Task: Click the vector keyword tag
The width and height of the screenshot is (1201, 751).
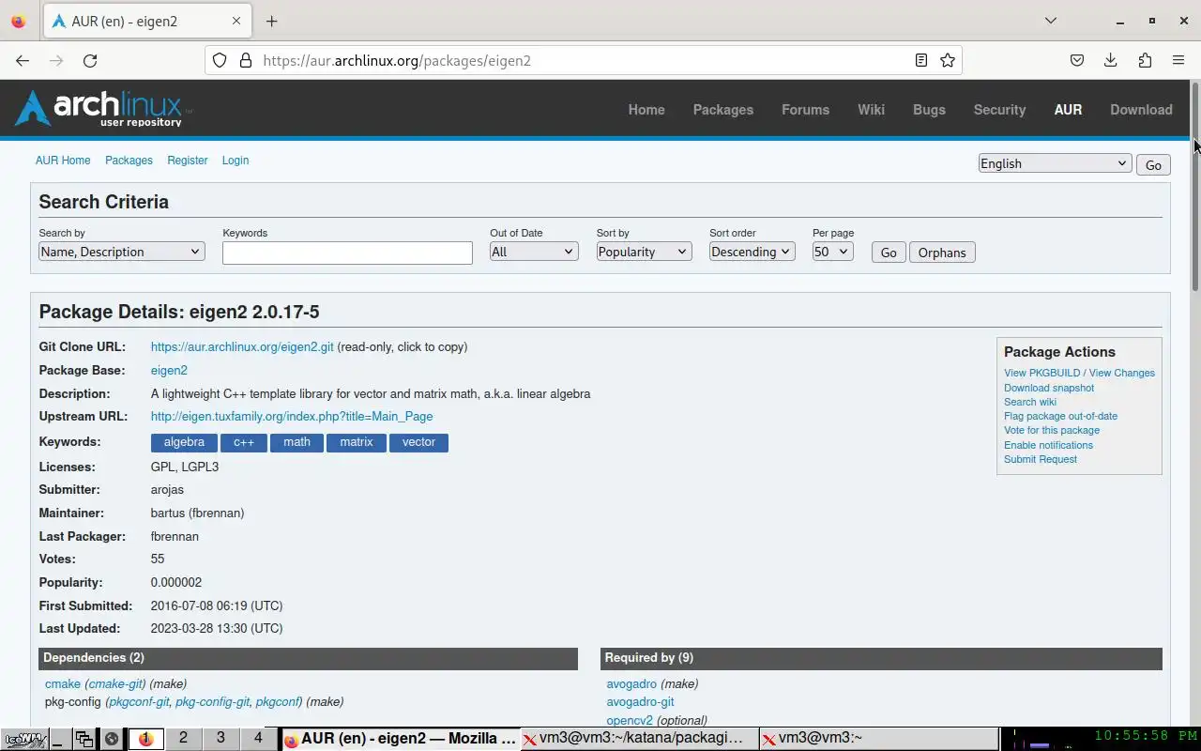Action: click(x=418, y=442)
